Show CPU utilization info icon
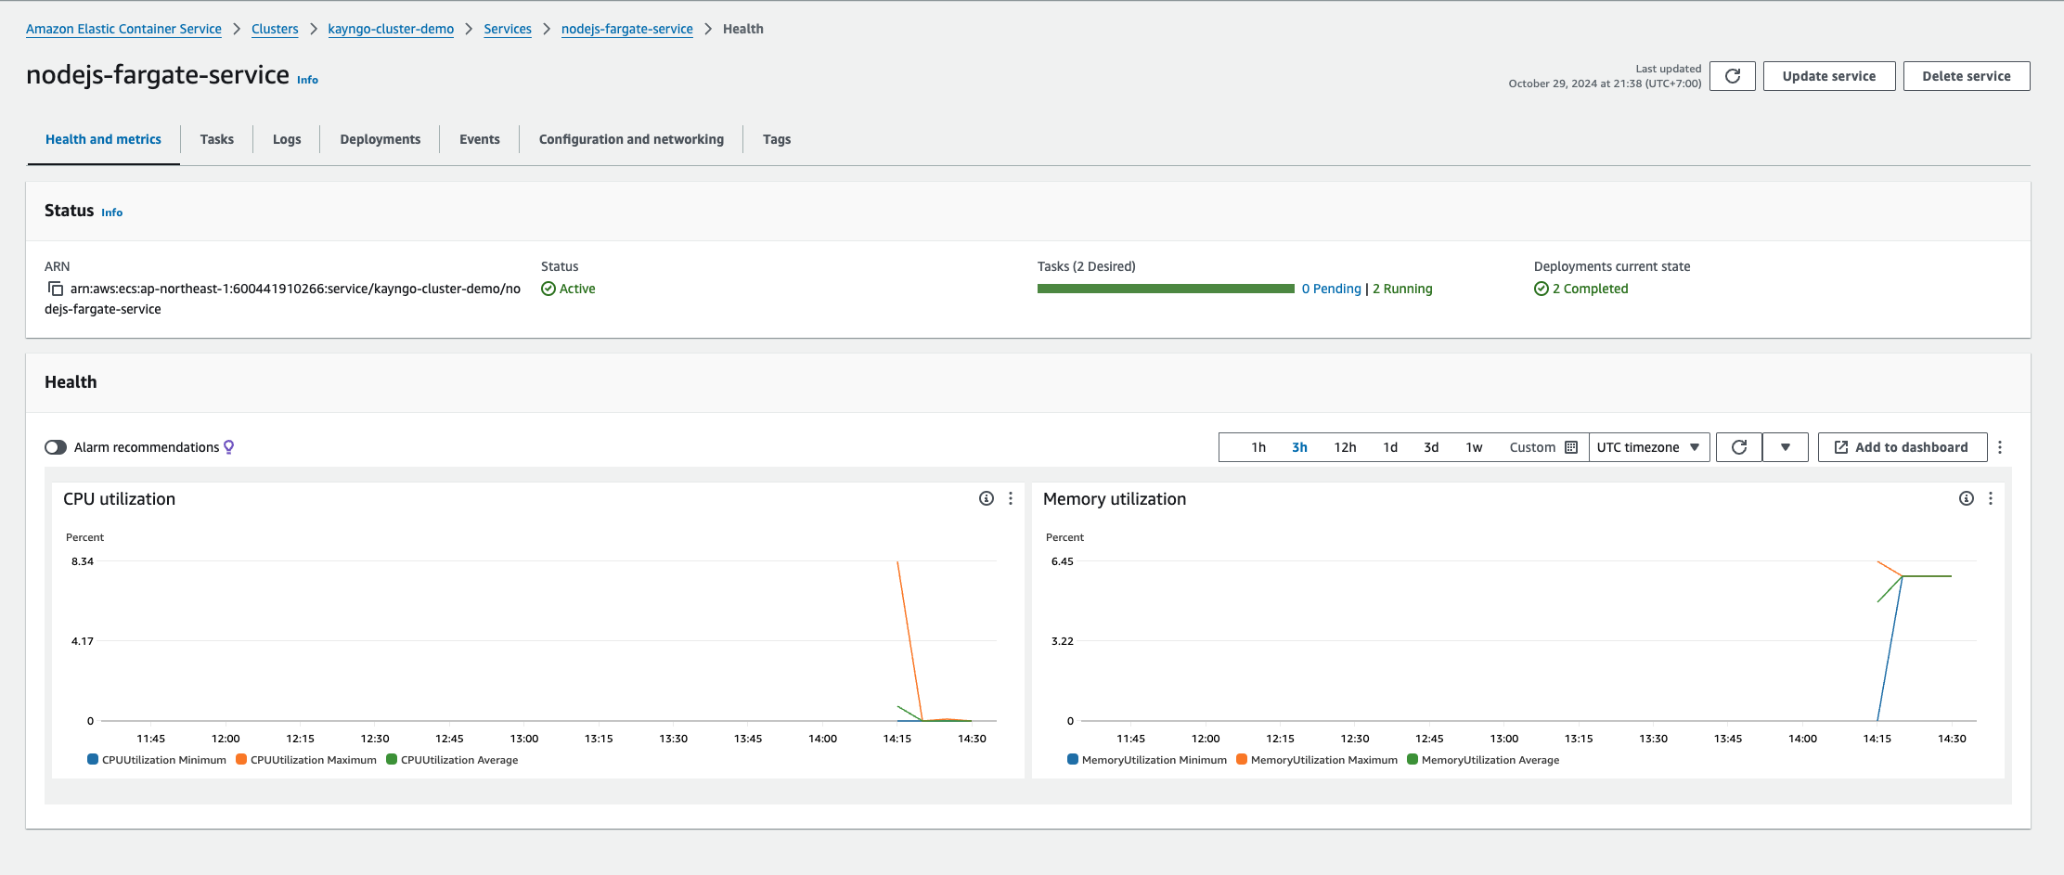 (x=987, y=498)
